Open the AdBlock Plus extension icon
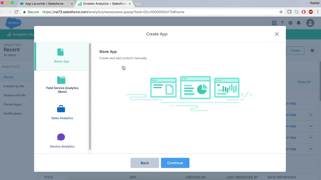Screen dimensions: 321x180 [311, 12]
